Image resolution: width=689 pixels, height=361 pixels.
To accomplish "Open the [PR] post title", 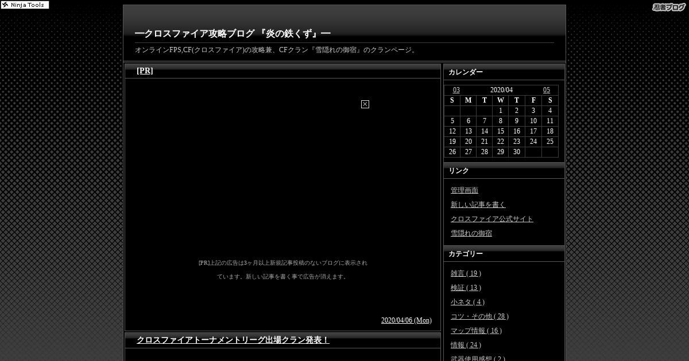I will tap(145, 71).
